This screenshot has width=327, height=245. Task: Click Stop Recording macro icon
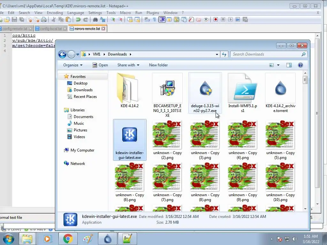(223, 19)
